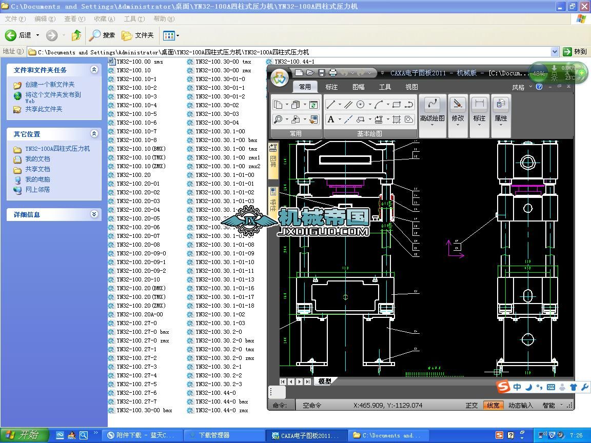Switch to the 标注 ribbon tab
Screen dimensions: 591x443
point(331,87)
